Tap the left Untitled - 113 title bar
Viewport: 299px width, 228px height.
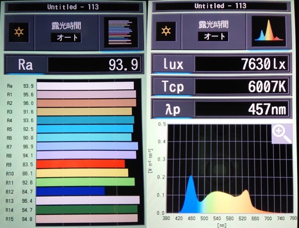73,7
